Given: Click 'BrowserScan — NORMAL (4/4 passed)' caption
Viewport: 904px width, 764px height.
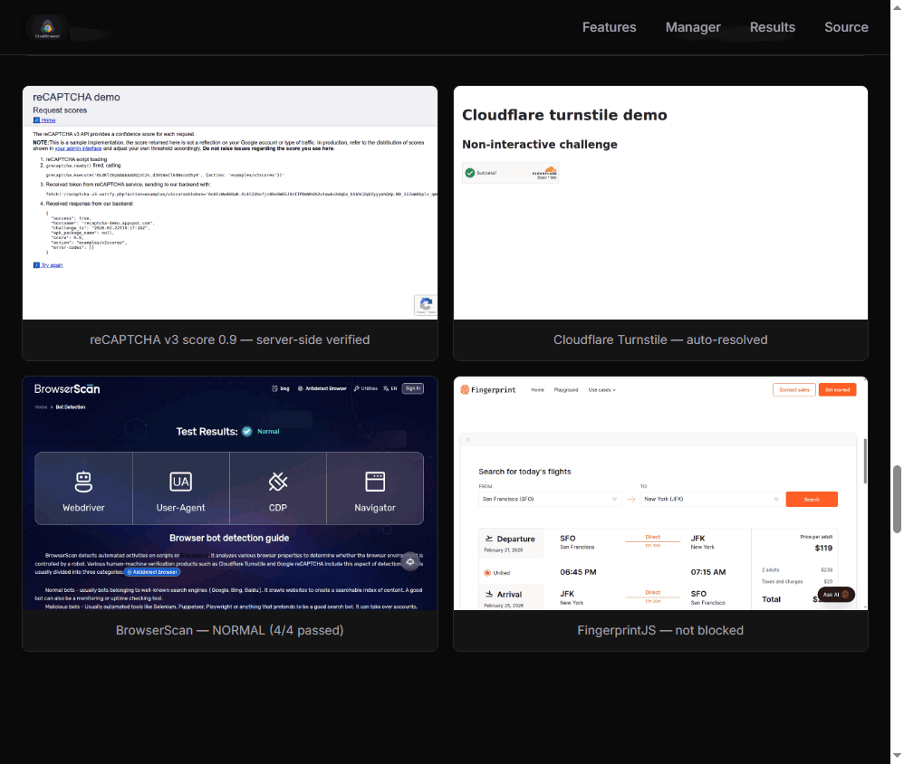Looking at the screenshot, I should tap(230, 630).
